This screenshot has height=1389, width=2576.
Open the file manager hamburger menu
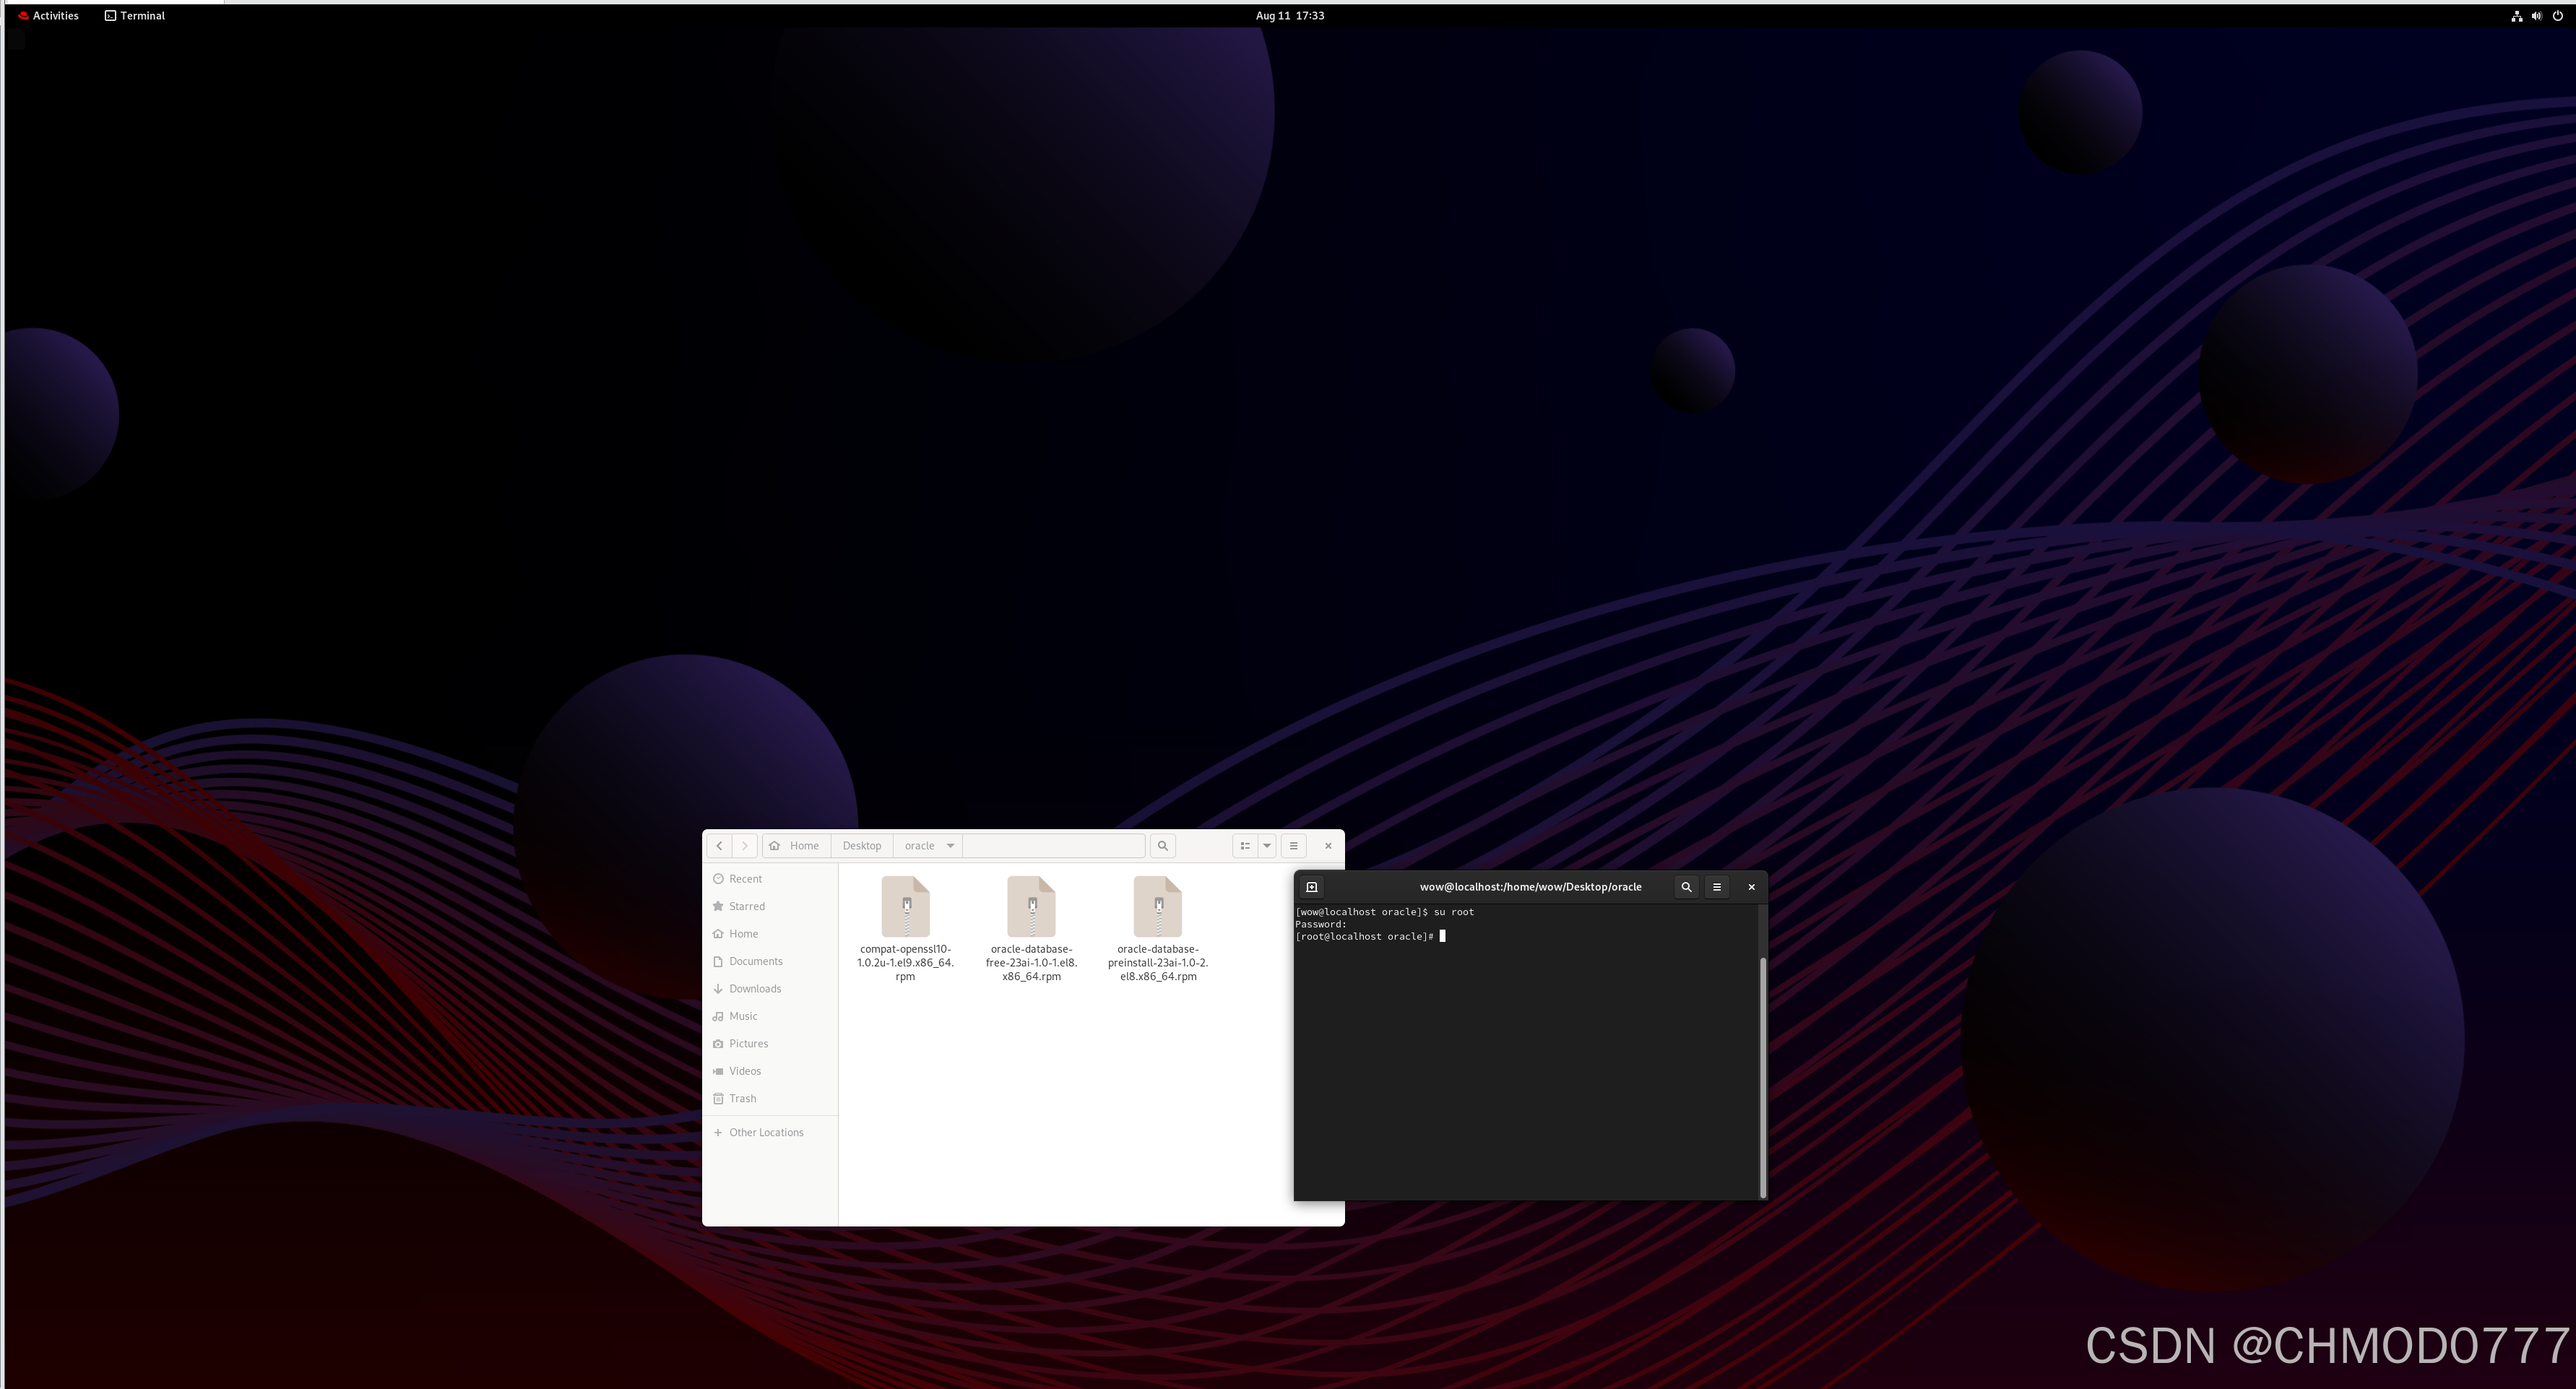pos(1293,846)
